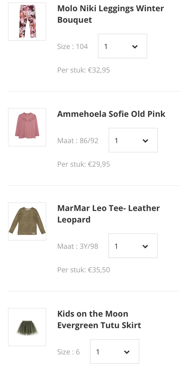180x367 pixels.
Task: Click the Ammehoela Sofie Old Pink thumbnail
Action: 27,127
